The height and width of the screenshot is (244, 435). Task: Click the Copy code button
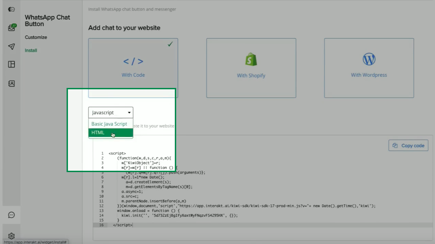tap(408, 146)
